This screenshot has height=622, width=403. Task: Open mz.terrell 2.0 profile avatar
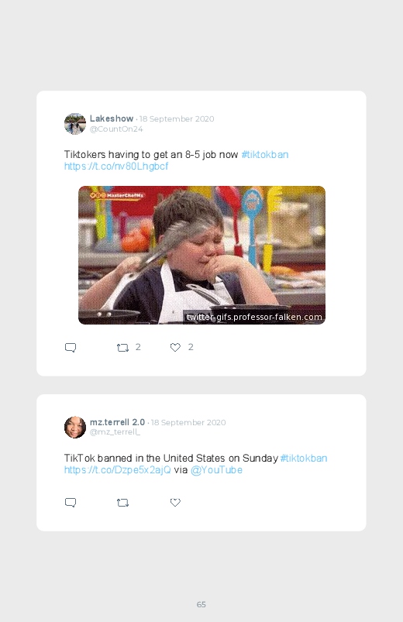[x=75, y=428]
